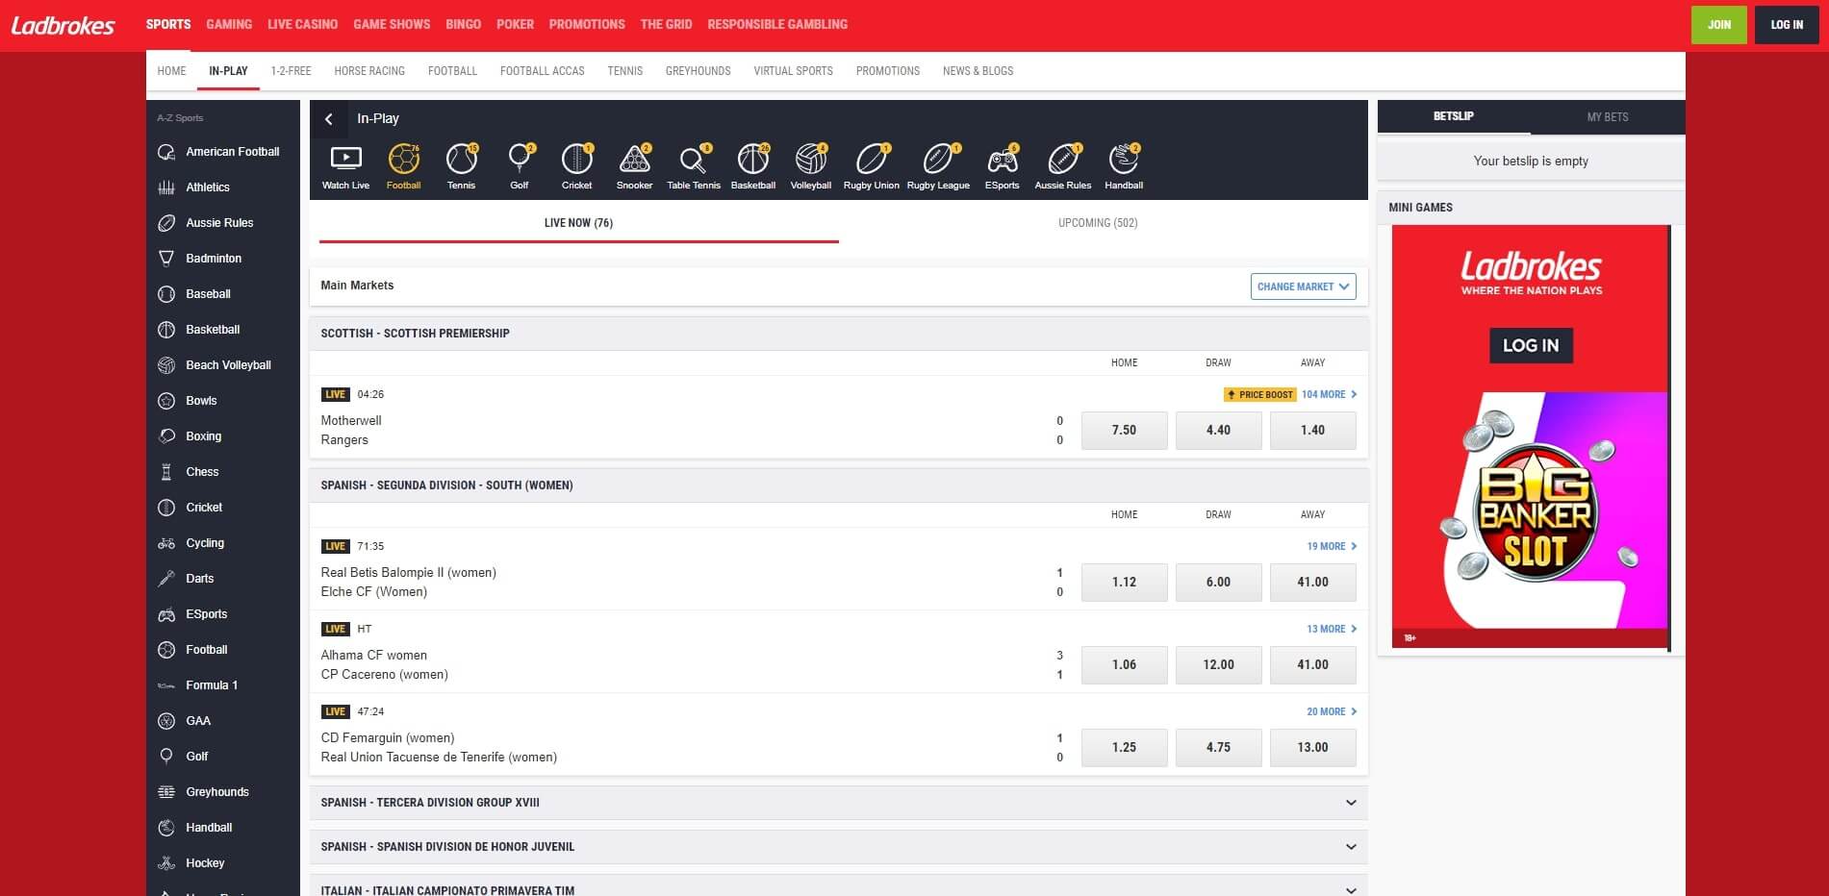
Task: Select the 7.50 home odds for Motherwell
Action: click(1124, 430)
